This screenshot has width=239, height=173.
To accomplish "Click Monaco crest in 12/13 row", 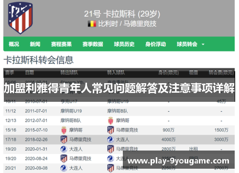I will coord(110,120).
